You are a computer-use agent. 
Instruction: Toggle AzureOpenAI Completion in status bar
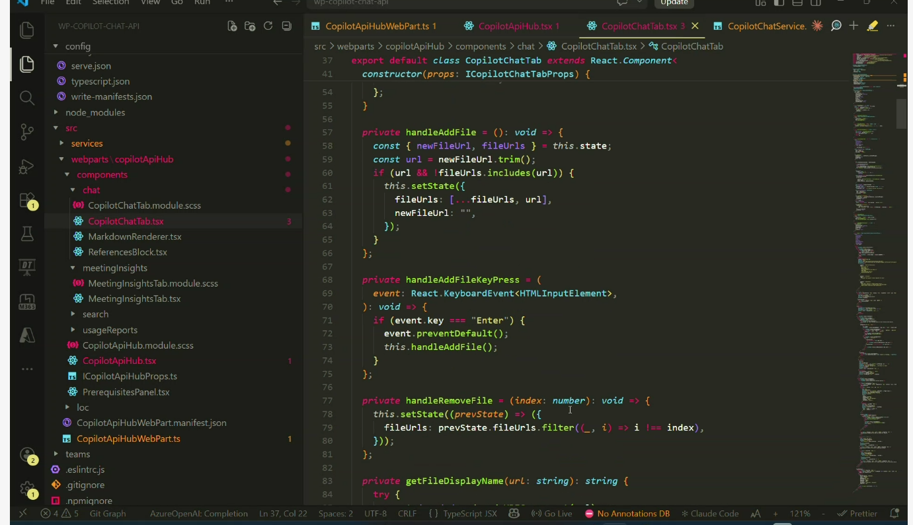[x=198, y=514]
